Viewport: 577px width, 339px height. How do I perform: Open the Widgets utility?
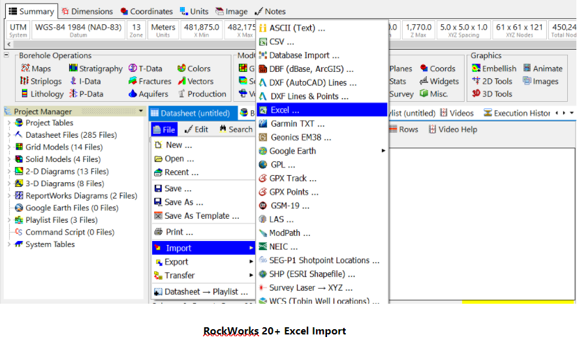point(439,81)
